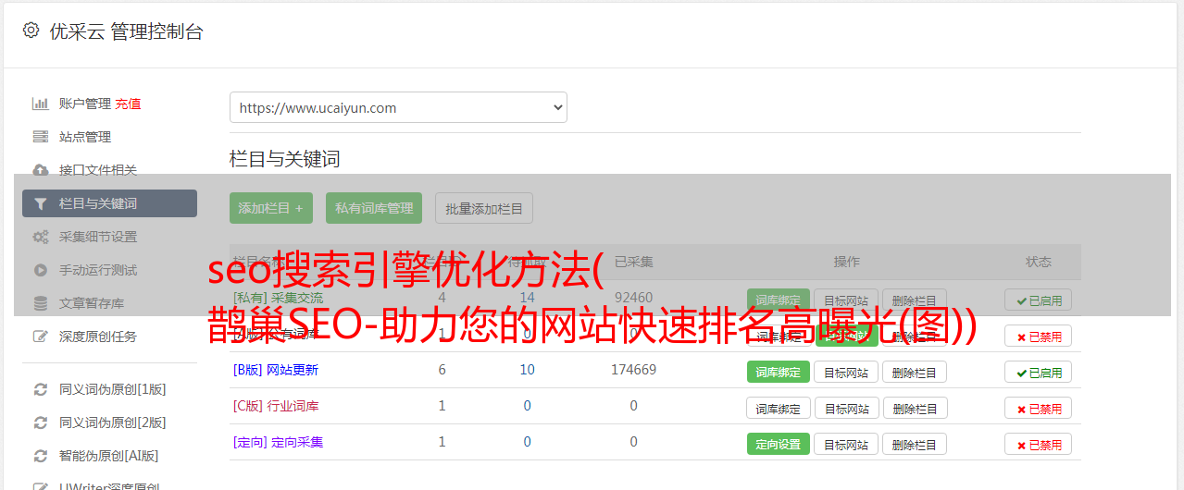Open 私有词库管理
This screenshot has width=1184, height=490.
[x=374, y=208]
